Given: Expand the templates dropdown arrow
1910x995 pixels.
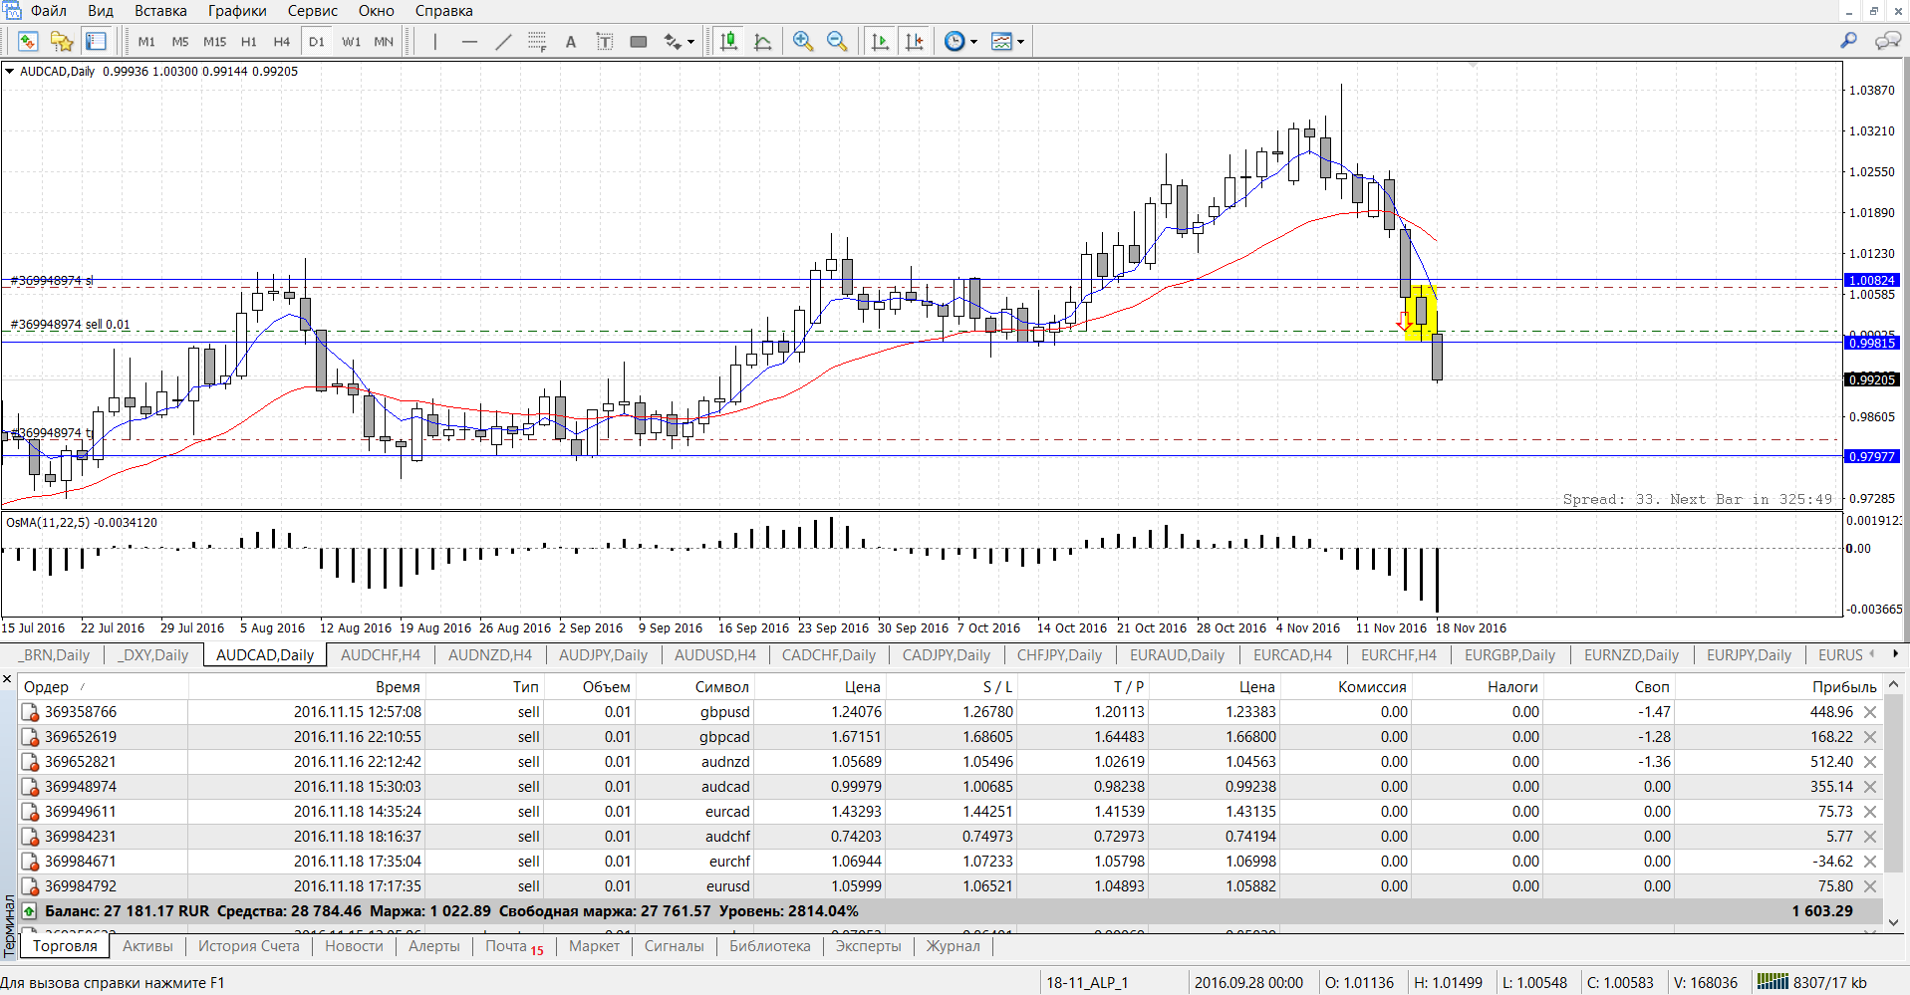Looking at the screenshot, I should click(1020, 42).
